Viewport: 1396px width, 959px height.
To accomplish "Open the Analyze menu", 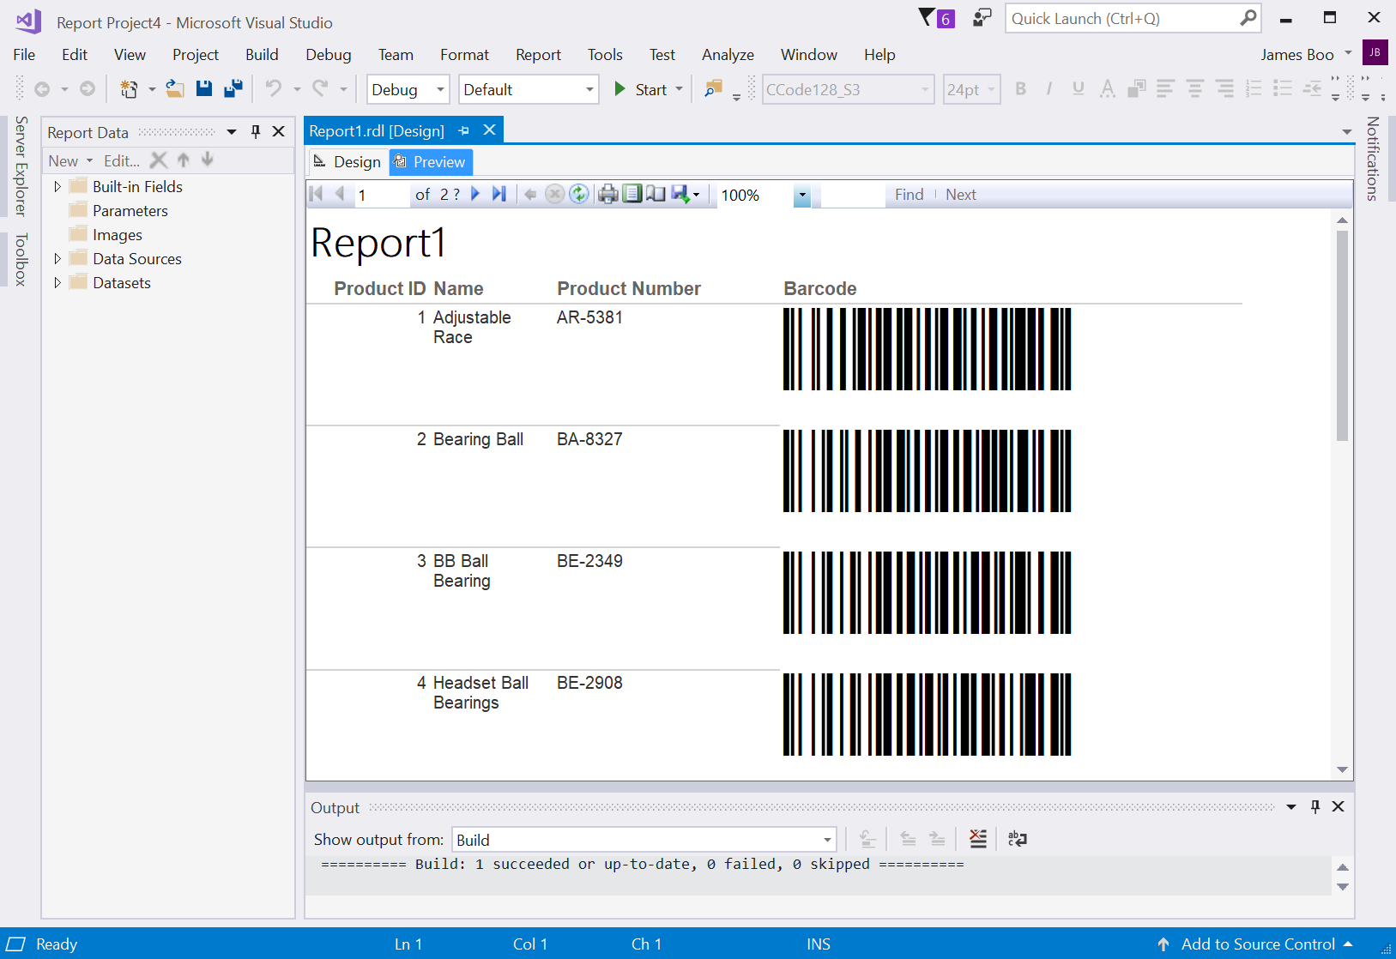I will tap(728, 55).
